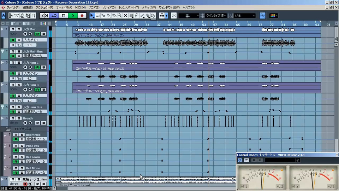Open the 1/16 quantize value dropdown
The width and height of the screenshot is (339, 191).
pos(245,16)
